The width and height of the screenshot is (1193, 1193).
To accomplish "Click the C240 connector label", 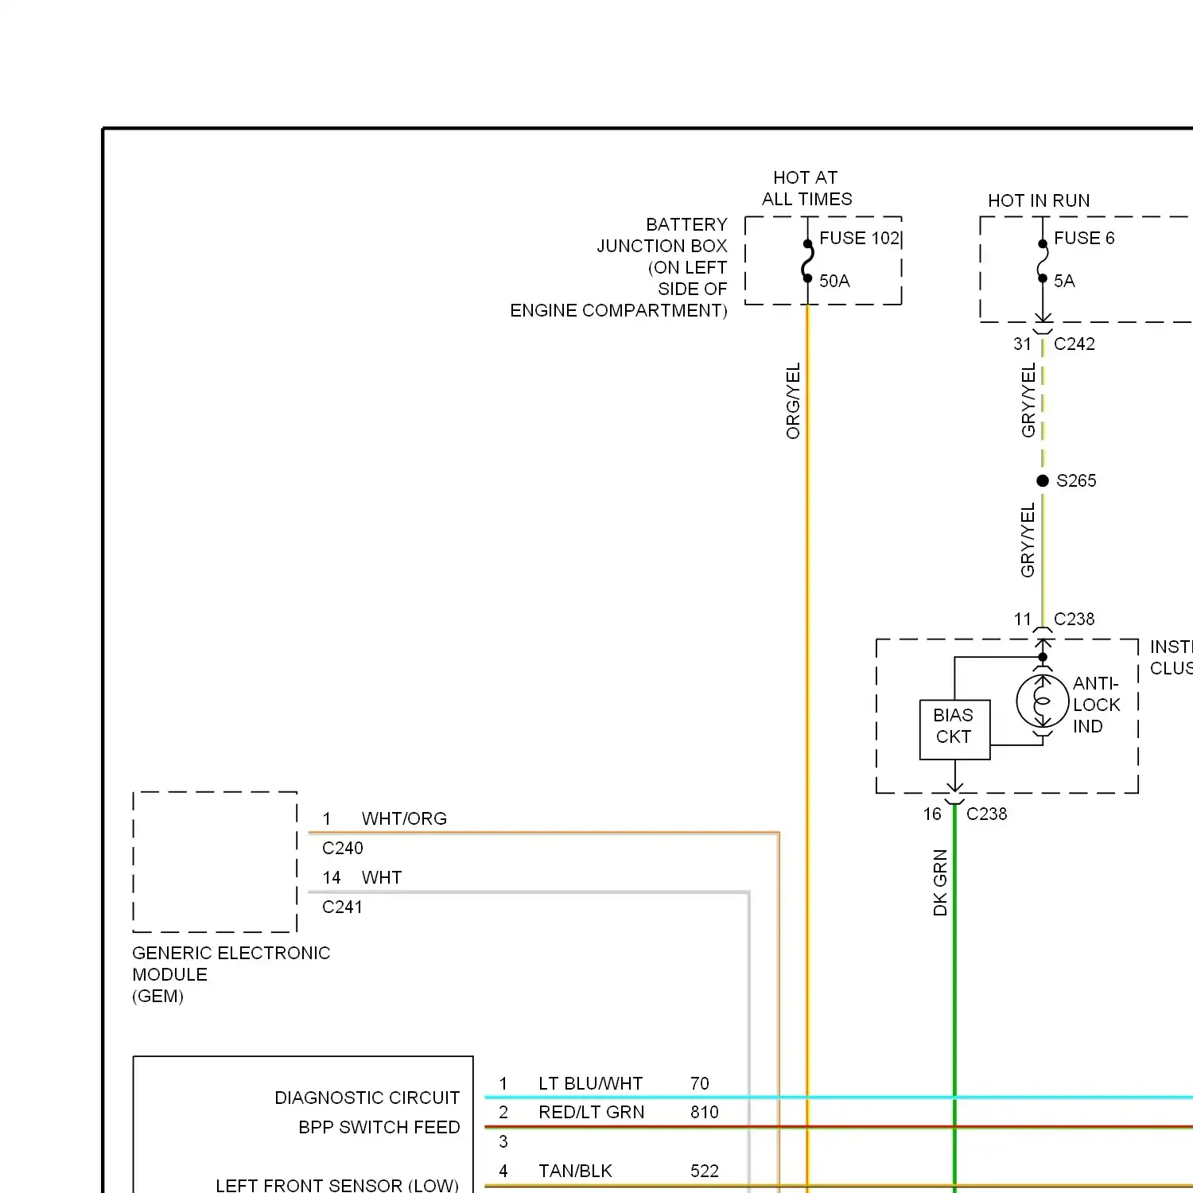I will pyautogui.click(x=342, y=848).
